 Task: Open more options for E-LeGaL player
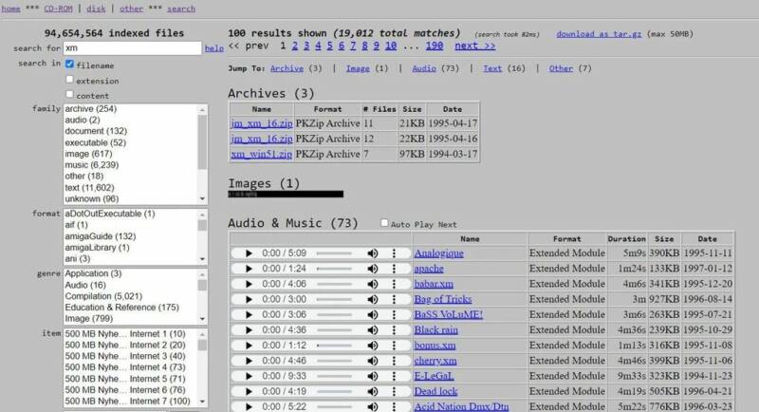[x=394, y=376]
